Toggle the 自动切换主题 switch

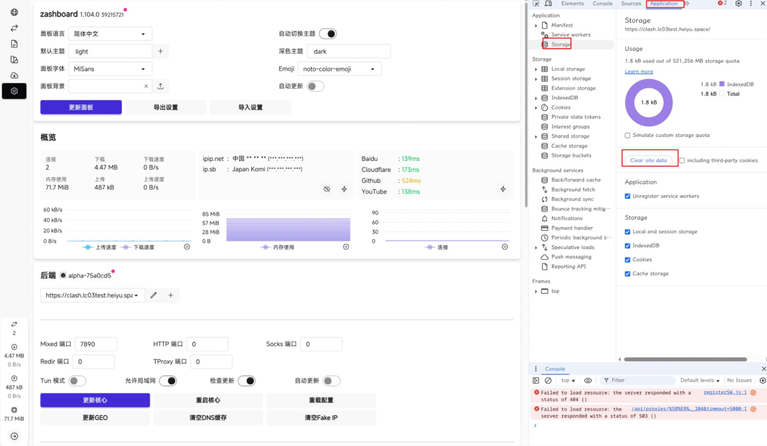[328, 34]
